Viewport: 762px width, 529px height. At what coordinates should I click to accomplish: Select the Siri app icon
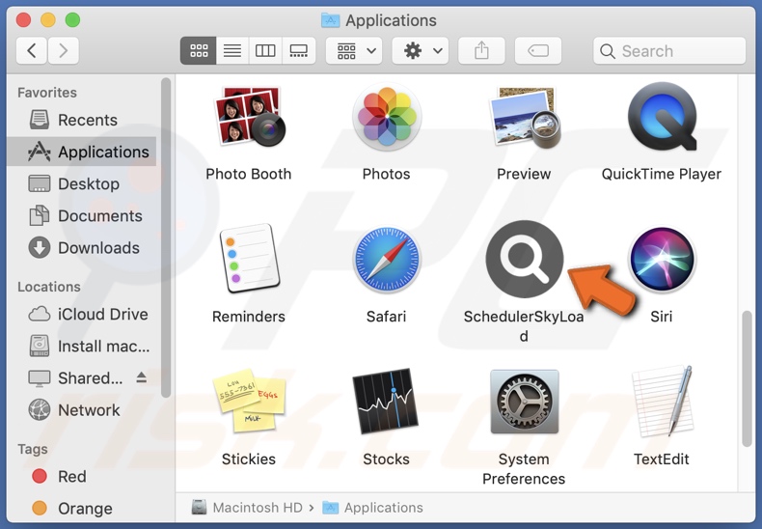point(662,259)
